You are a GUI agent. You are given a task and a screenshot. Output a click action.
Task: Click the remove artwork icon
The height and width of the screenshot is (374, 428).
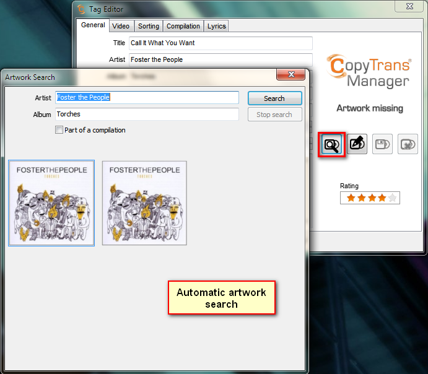click(408, 144)
